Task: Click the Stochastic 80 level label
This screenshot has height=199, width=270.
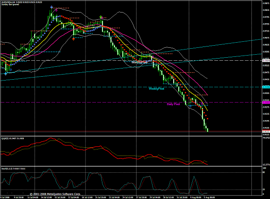Action: [x=264, y=173]
